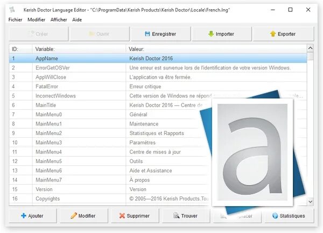
Task: Click the pencil Modifier icon
Action: 74,215
